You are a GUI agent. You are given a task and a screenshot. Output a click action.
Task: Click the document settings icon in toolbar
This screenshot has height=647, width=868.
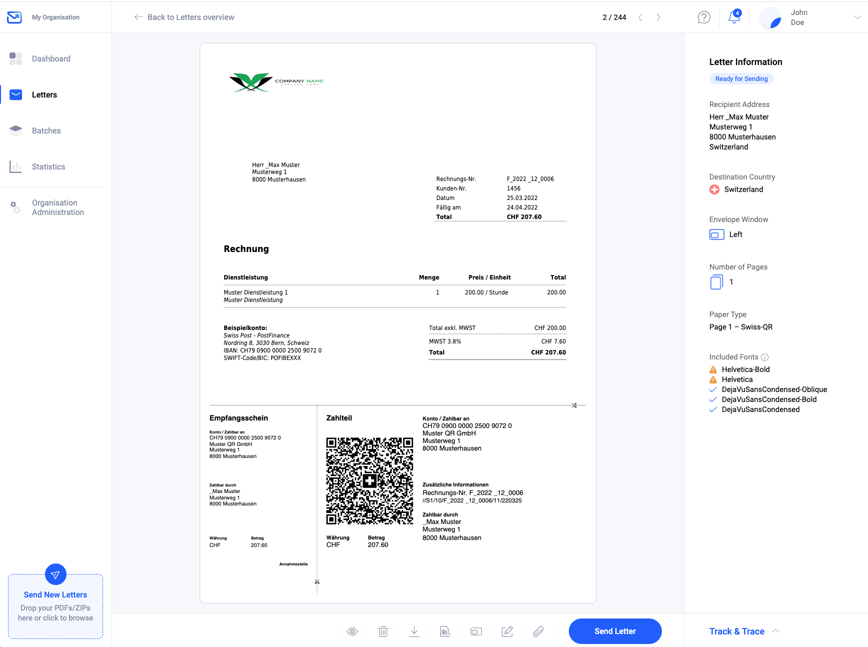[x=445, y=631]
